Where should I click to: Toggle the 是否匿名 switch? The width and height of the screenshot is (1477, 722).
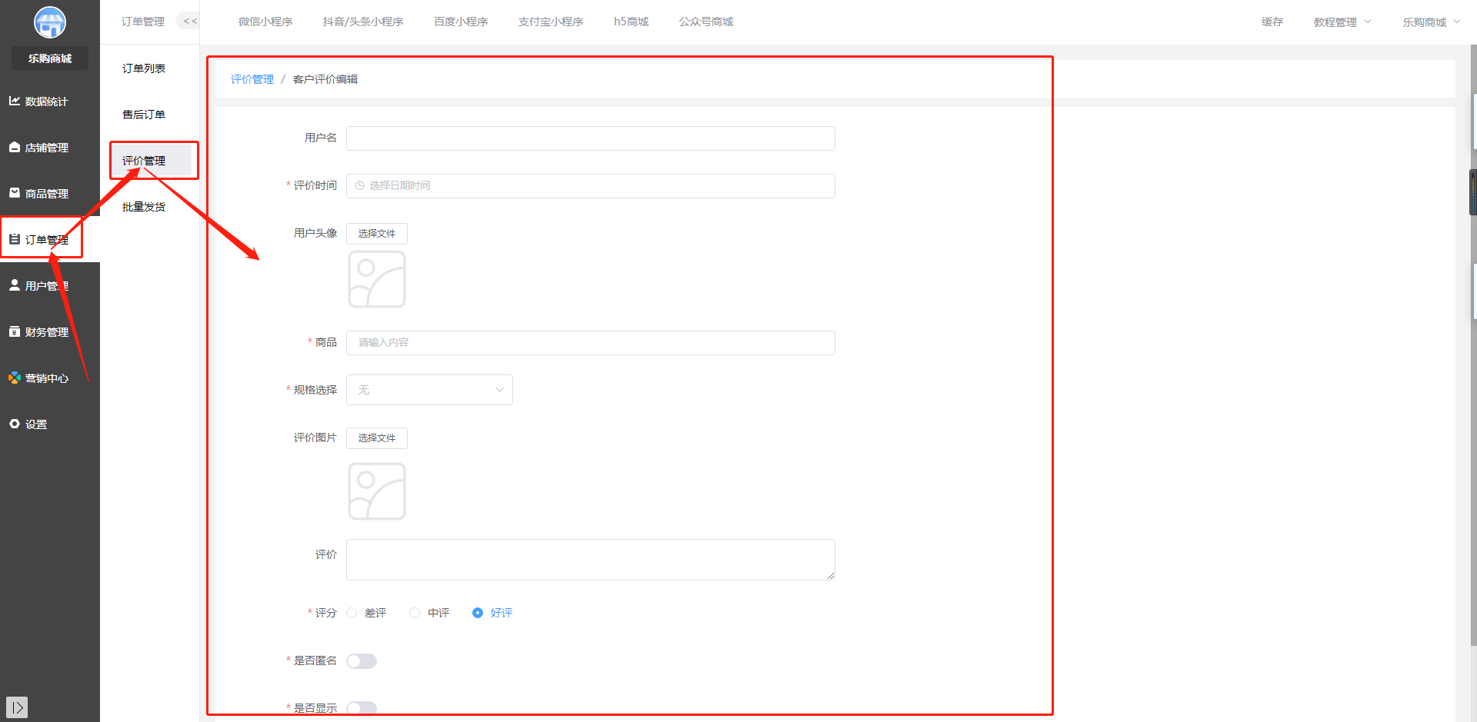362,661
